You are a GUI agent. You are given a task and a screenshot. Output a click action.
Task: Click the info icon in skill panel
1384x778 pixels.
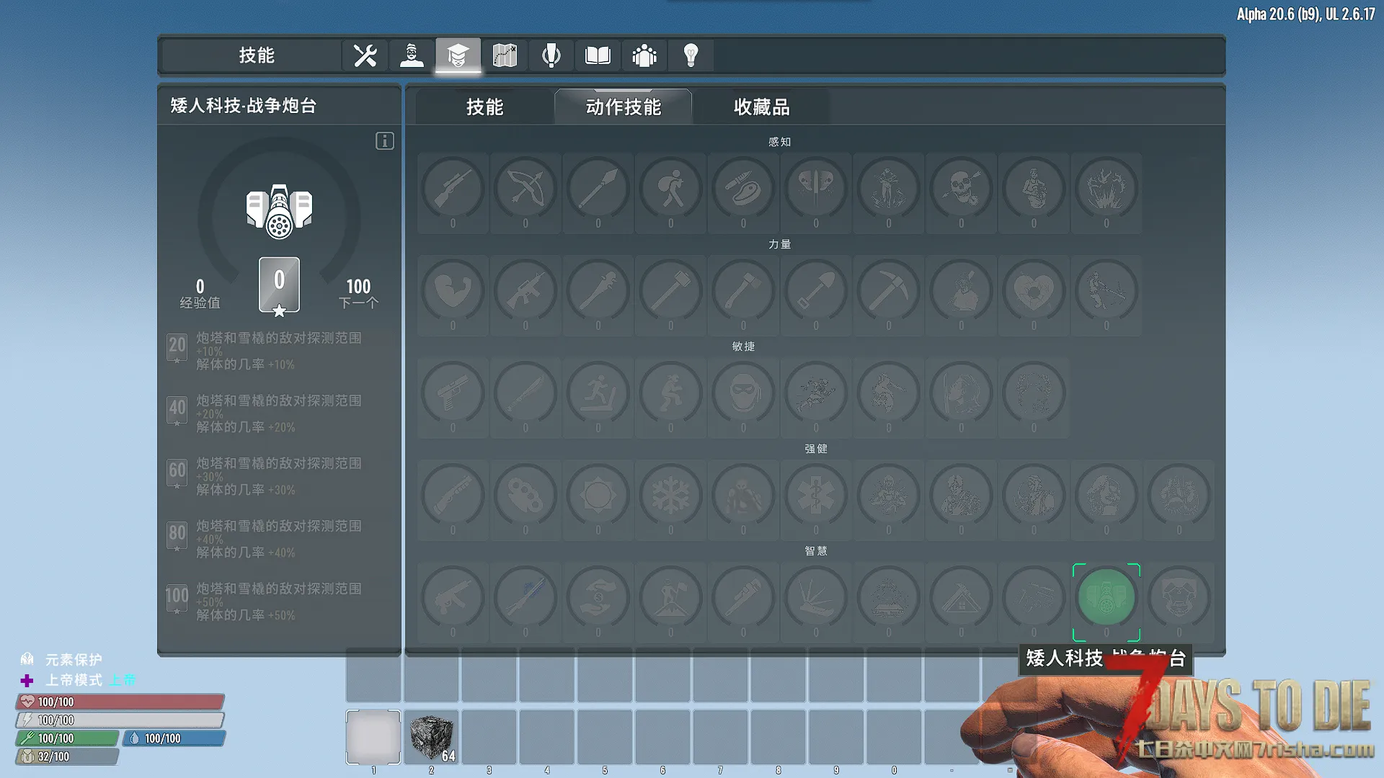tap(385, 140)
